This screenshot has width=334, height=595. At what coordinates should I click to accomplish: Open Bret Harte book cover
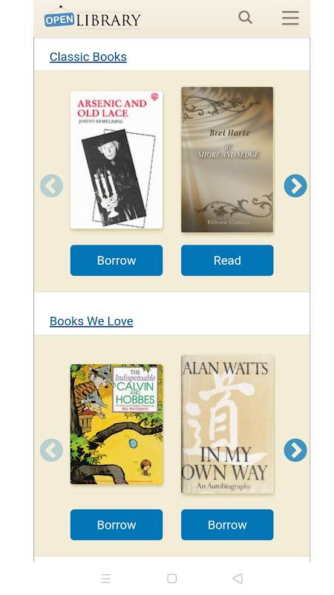point(227,160)
